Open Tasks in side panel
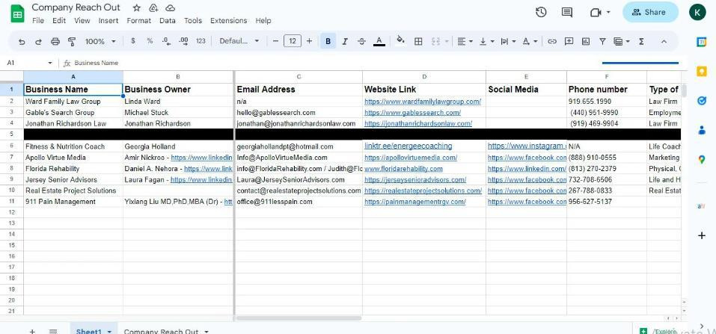Viewport: 716px width, 334px height. (x=701, y=101)
